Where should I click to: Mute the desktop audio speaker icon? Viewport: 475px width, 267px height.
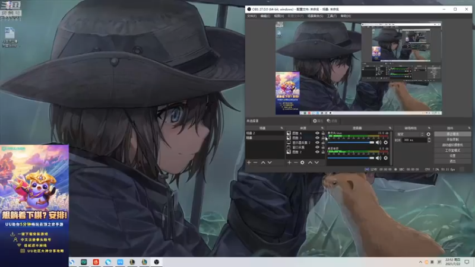[x=378, y=158]
